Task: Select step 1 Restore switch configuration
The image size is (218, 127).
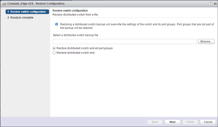Action: (27, 12)
